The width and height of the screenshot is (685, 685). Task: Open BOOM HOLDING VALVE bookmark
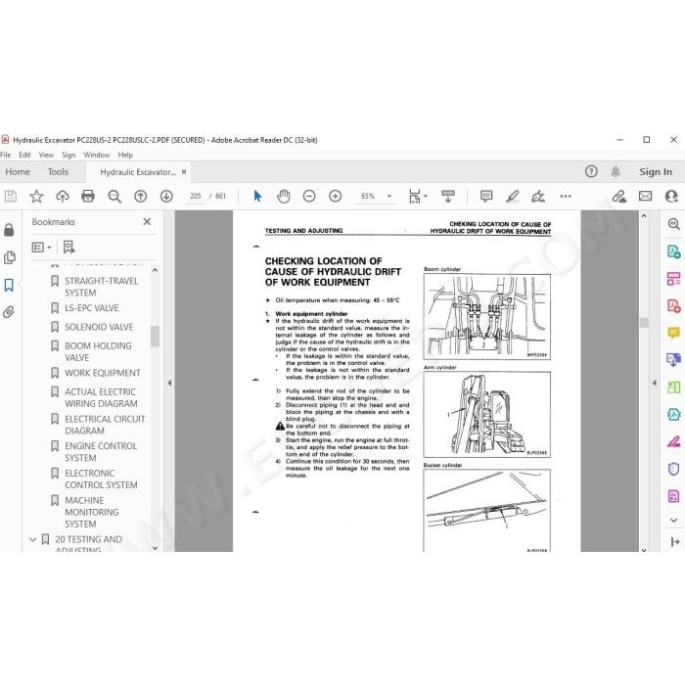(98, 351)
